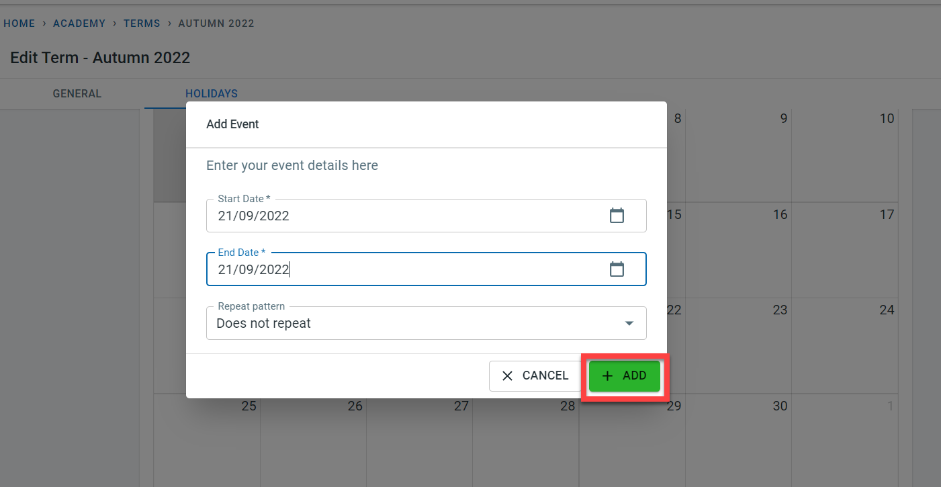Click the Autumn 2022 breadcrumb
The height and width of the screenshot is (487, 941).
tap(216, 24)
